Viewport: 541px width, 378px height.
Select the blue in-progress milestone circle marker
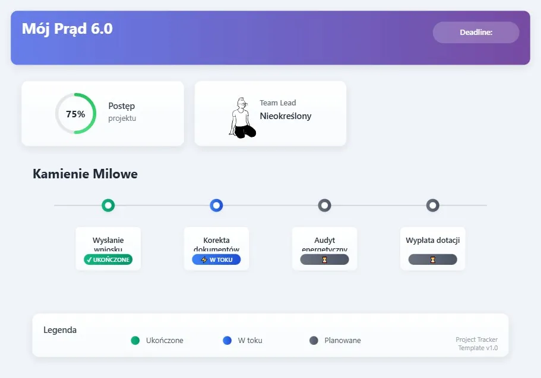pos(216,206)
